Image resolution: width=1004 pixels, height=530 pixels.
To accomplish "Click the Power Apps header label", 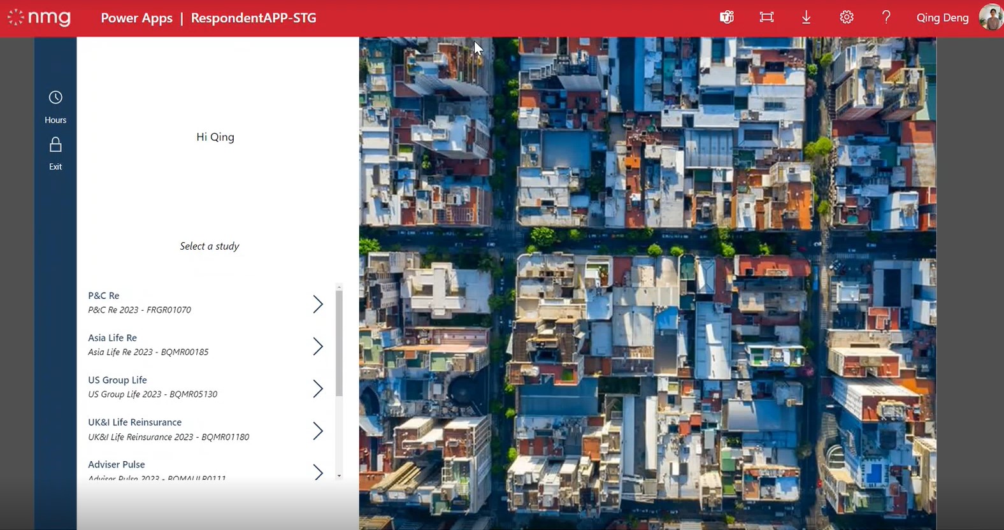I will tap(136, 18).
